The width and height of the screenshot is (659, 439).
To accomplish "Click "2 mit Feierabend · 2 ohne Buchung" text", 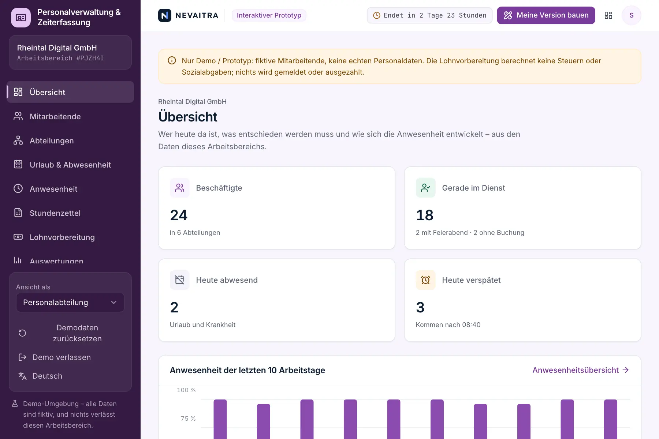I will [470, 233].
